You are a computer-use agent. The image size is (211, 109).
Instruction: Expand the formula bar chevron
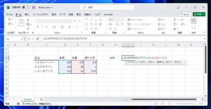coord(205,39)
